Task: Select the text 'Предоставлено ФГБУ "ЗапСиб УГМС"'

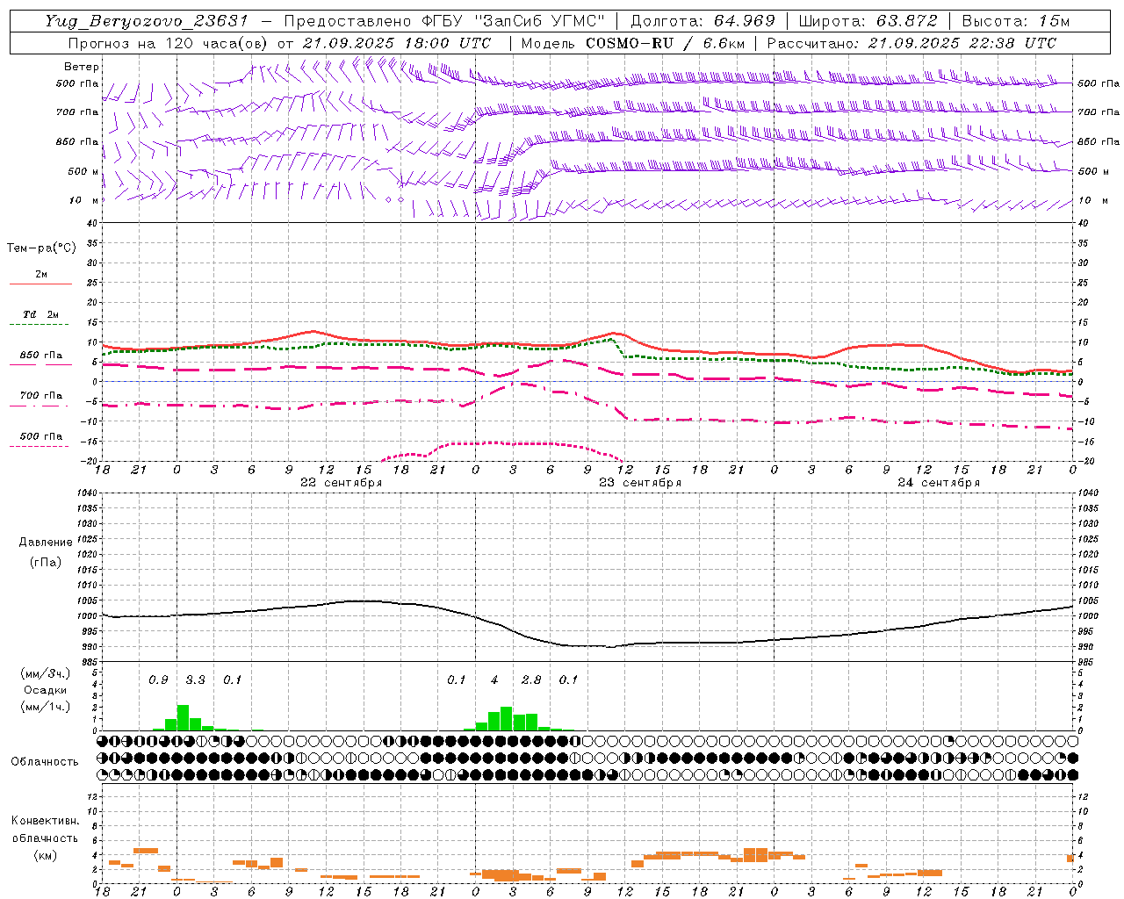Action: click(x=445, y=21)
